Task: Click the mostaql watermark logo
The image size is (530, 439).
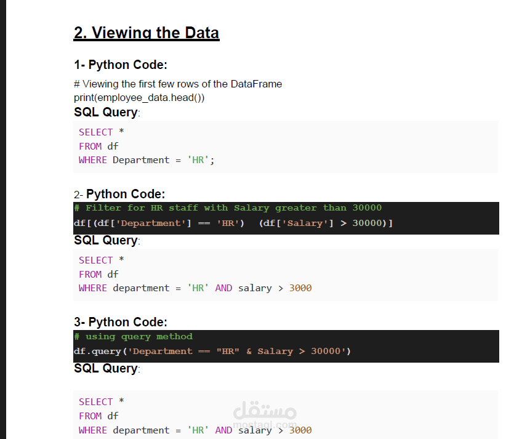Action: [266, 414]
